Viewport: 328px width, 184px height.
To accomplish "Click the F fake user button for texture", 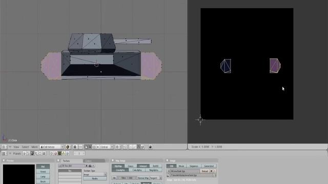I will 93,166.
